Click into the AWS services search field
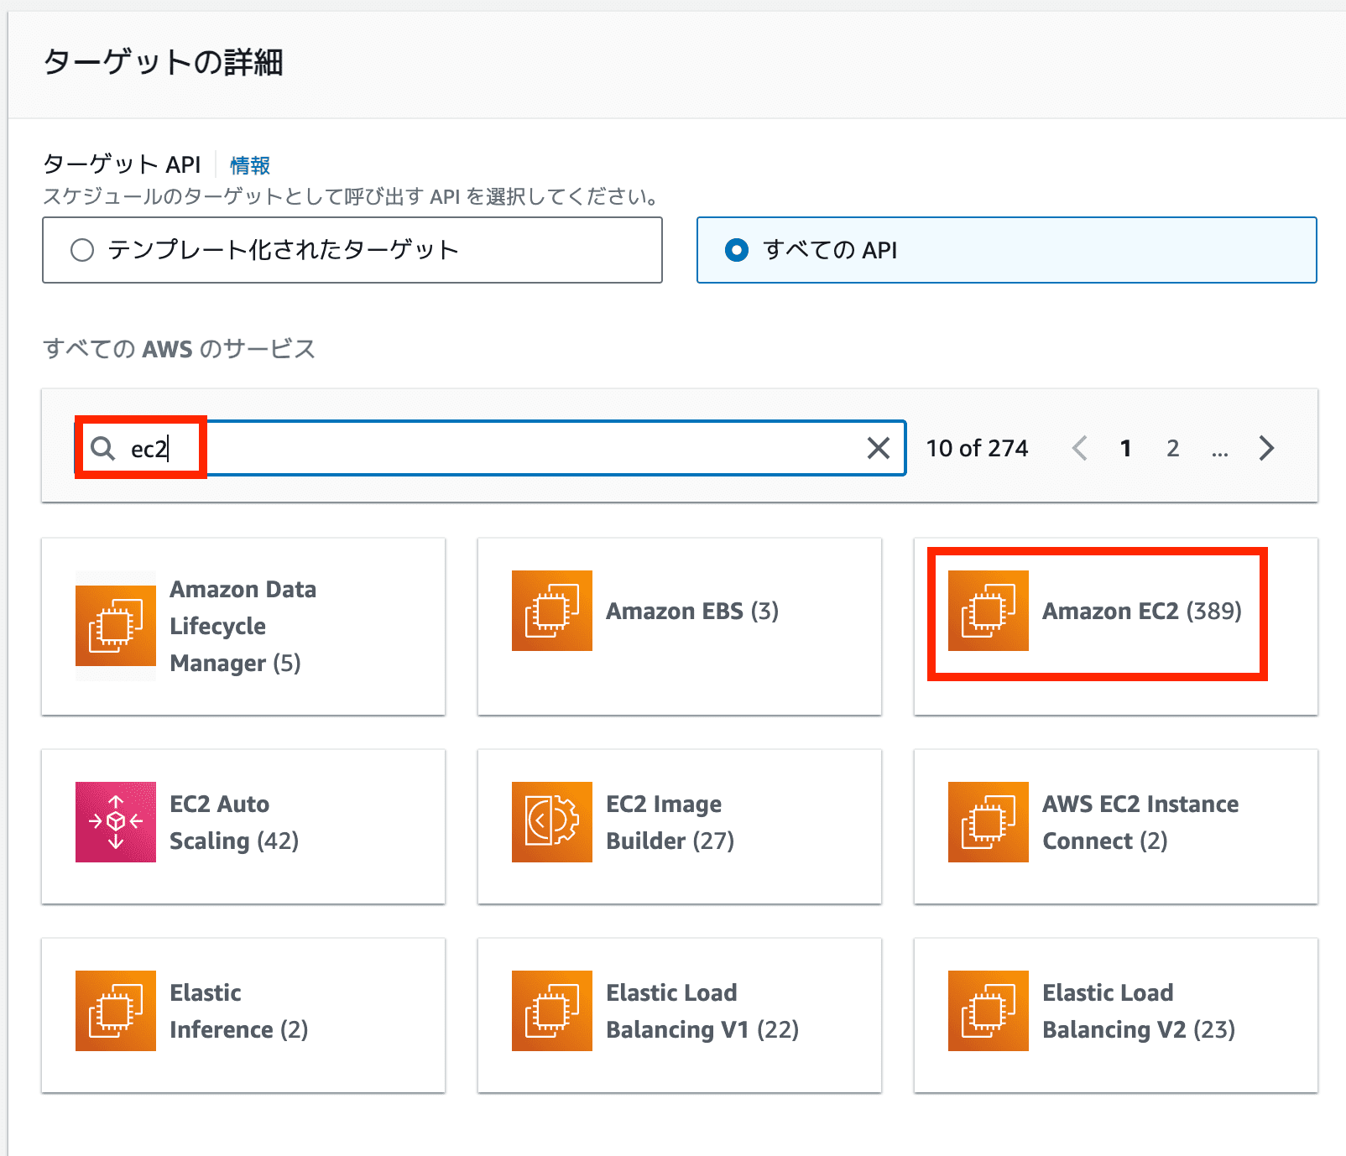 point(491,448)
